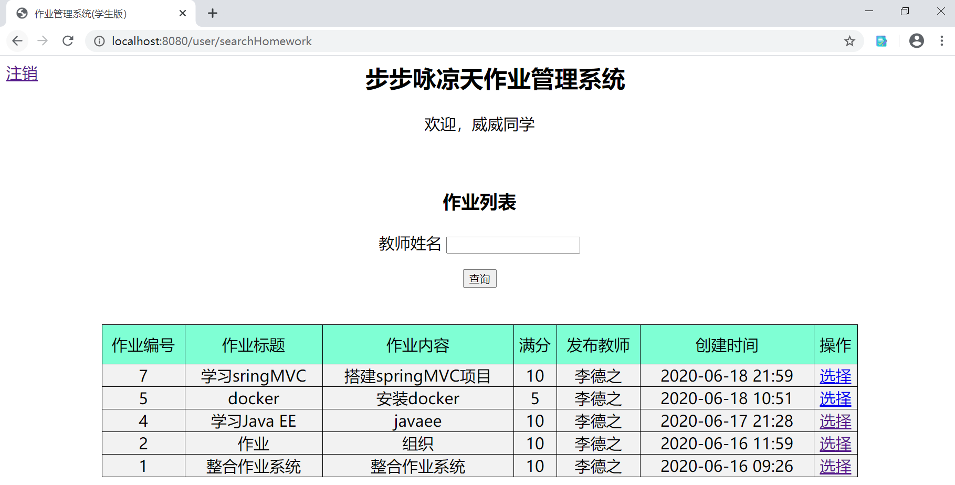Click the 创建时间 column header
The width and height of the screenshot is (955, 485).
point(727,345)
